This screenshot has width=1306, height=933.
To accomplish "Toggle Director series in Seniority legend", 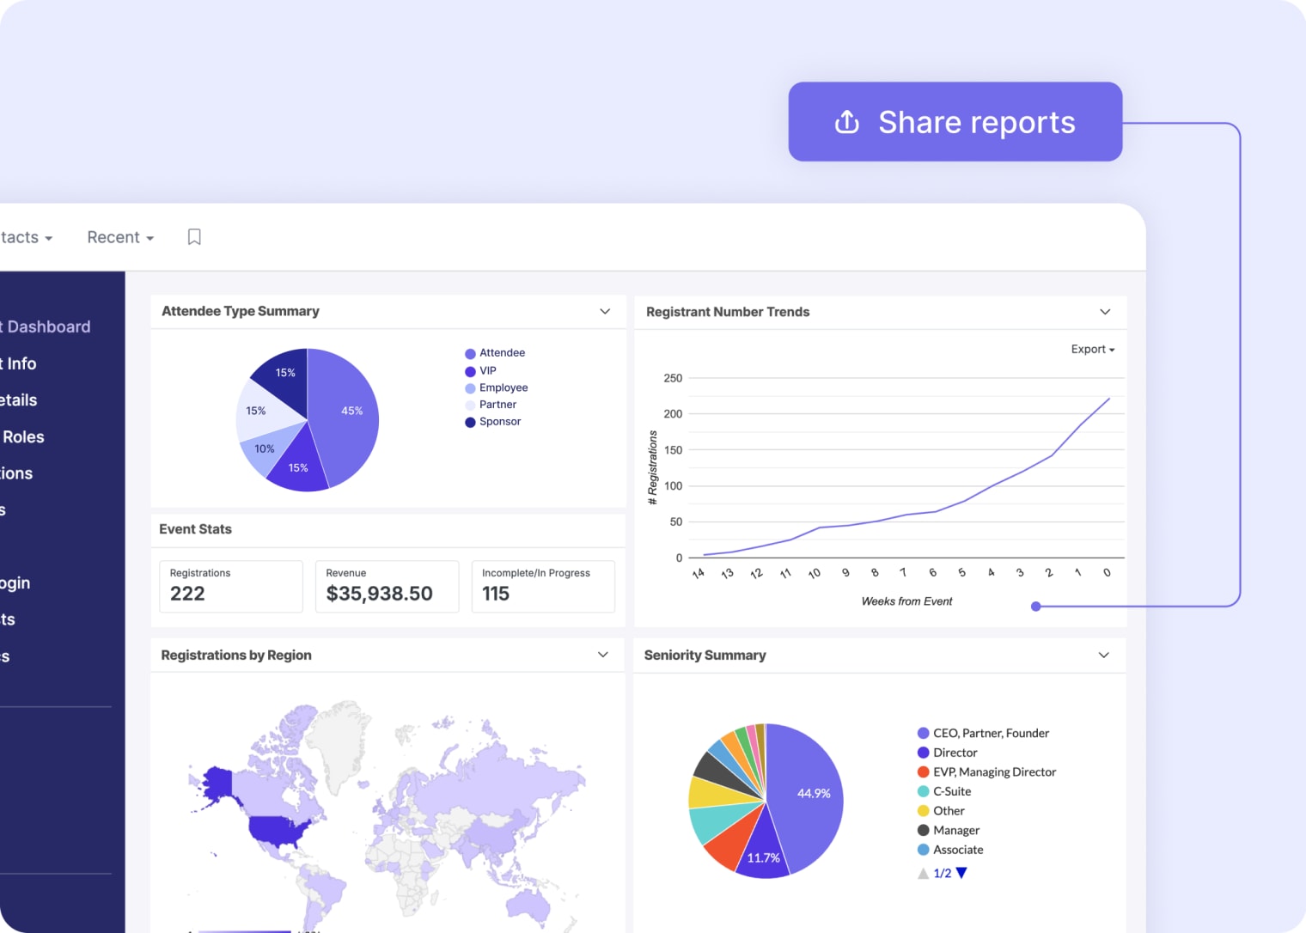I will tap(947, 753).
